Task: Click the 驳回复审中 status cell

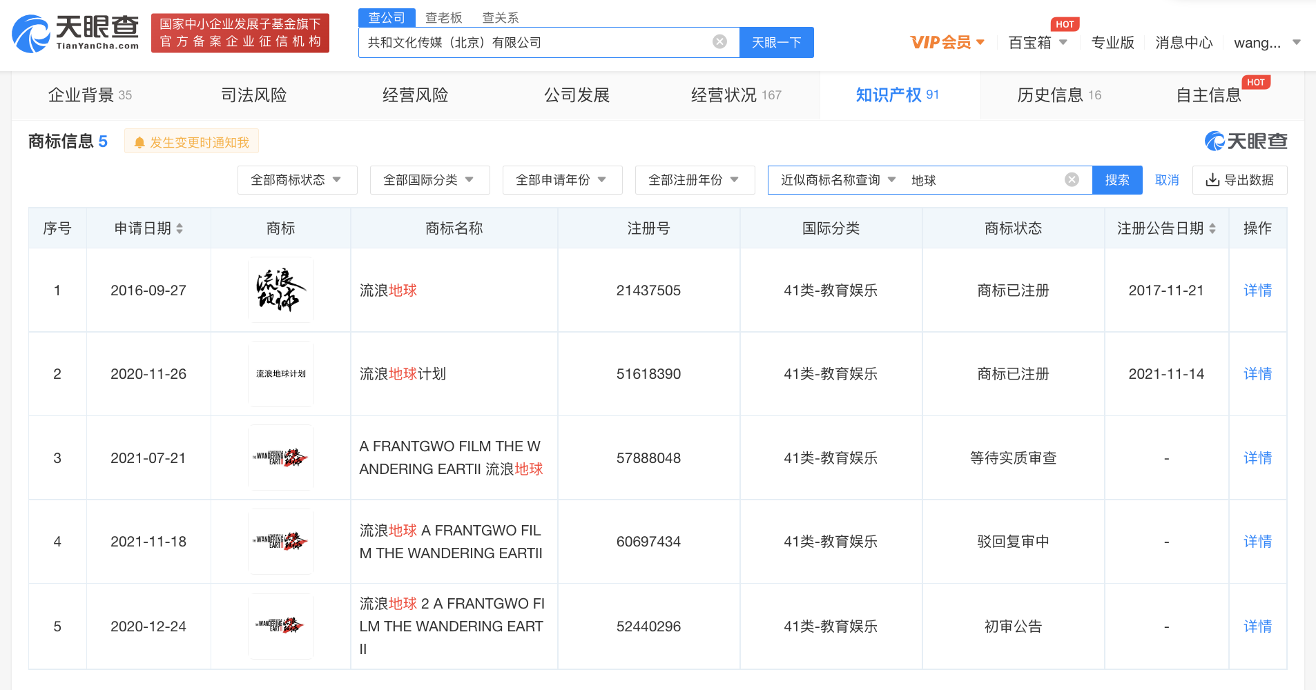Action: (1014, 542)
